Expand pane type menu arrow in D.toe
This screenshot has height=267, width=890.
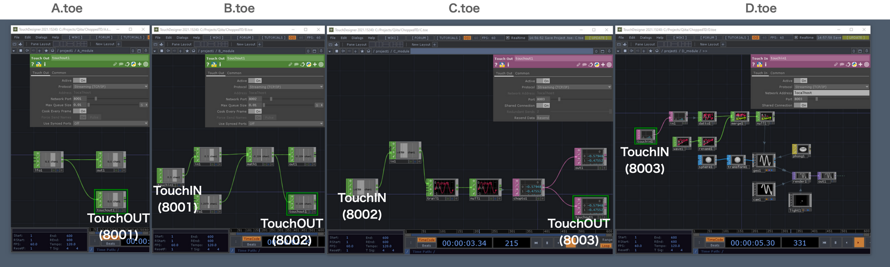pos(619,51)
